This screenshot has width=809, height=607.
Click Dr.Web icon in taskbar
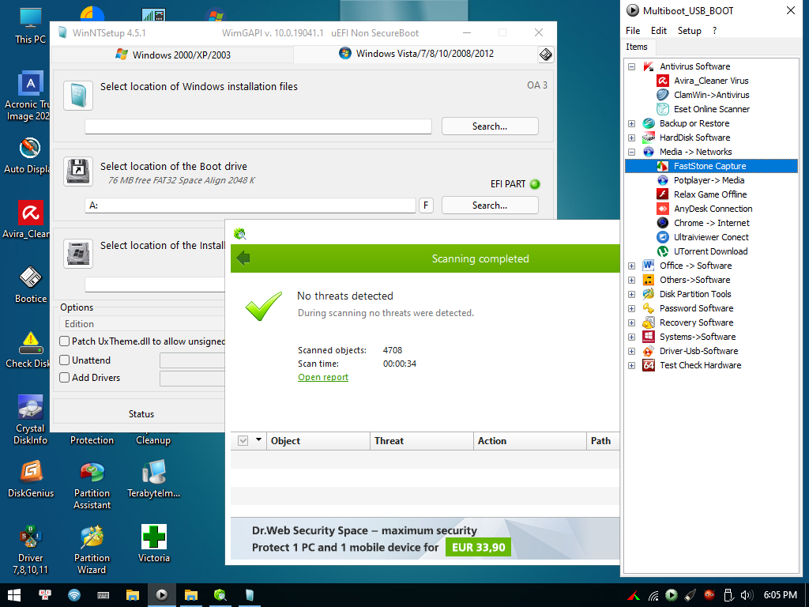tap(220, 595)
